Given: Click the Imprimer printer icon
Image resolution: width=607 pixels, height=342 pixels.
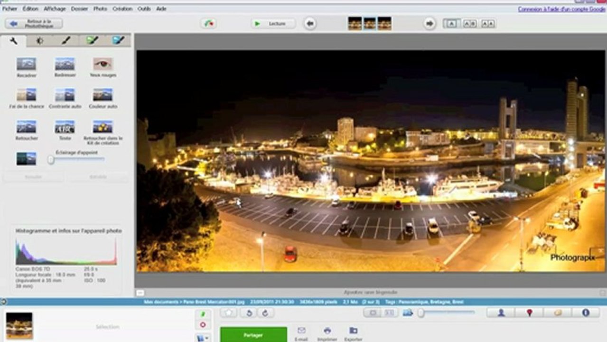Looking at the screenshot, I should tap(327, 331).
